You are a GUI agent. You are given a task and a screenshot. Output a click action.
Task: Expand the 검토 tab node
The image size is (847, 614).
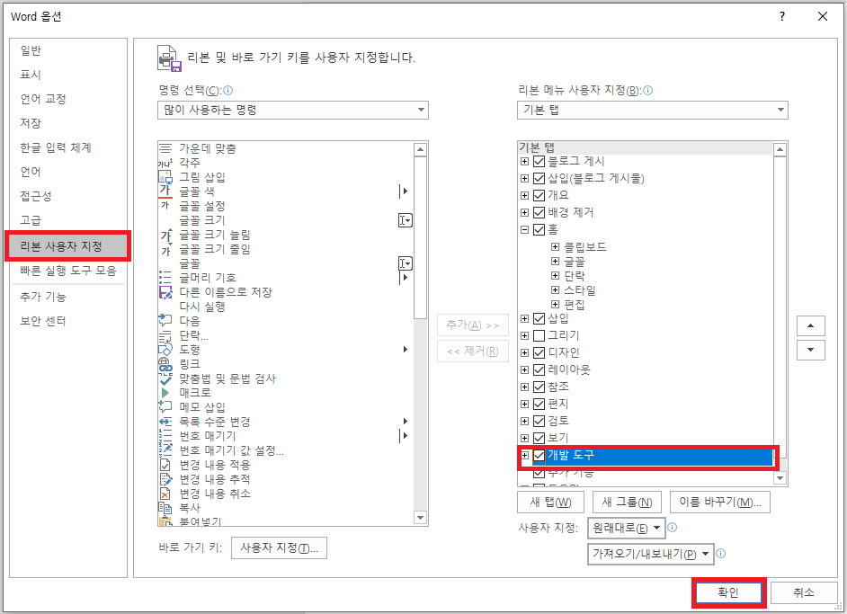(x=524, y=421)
